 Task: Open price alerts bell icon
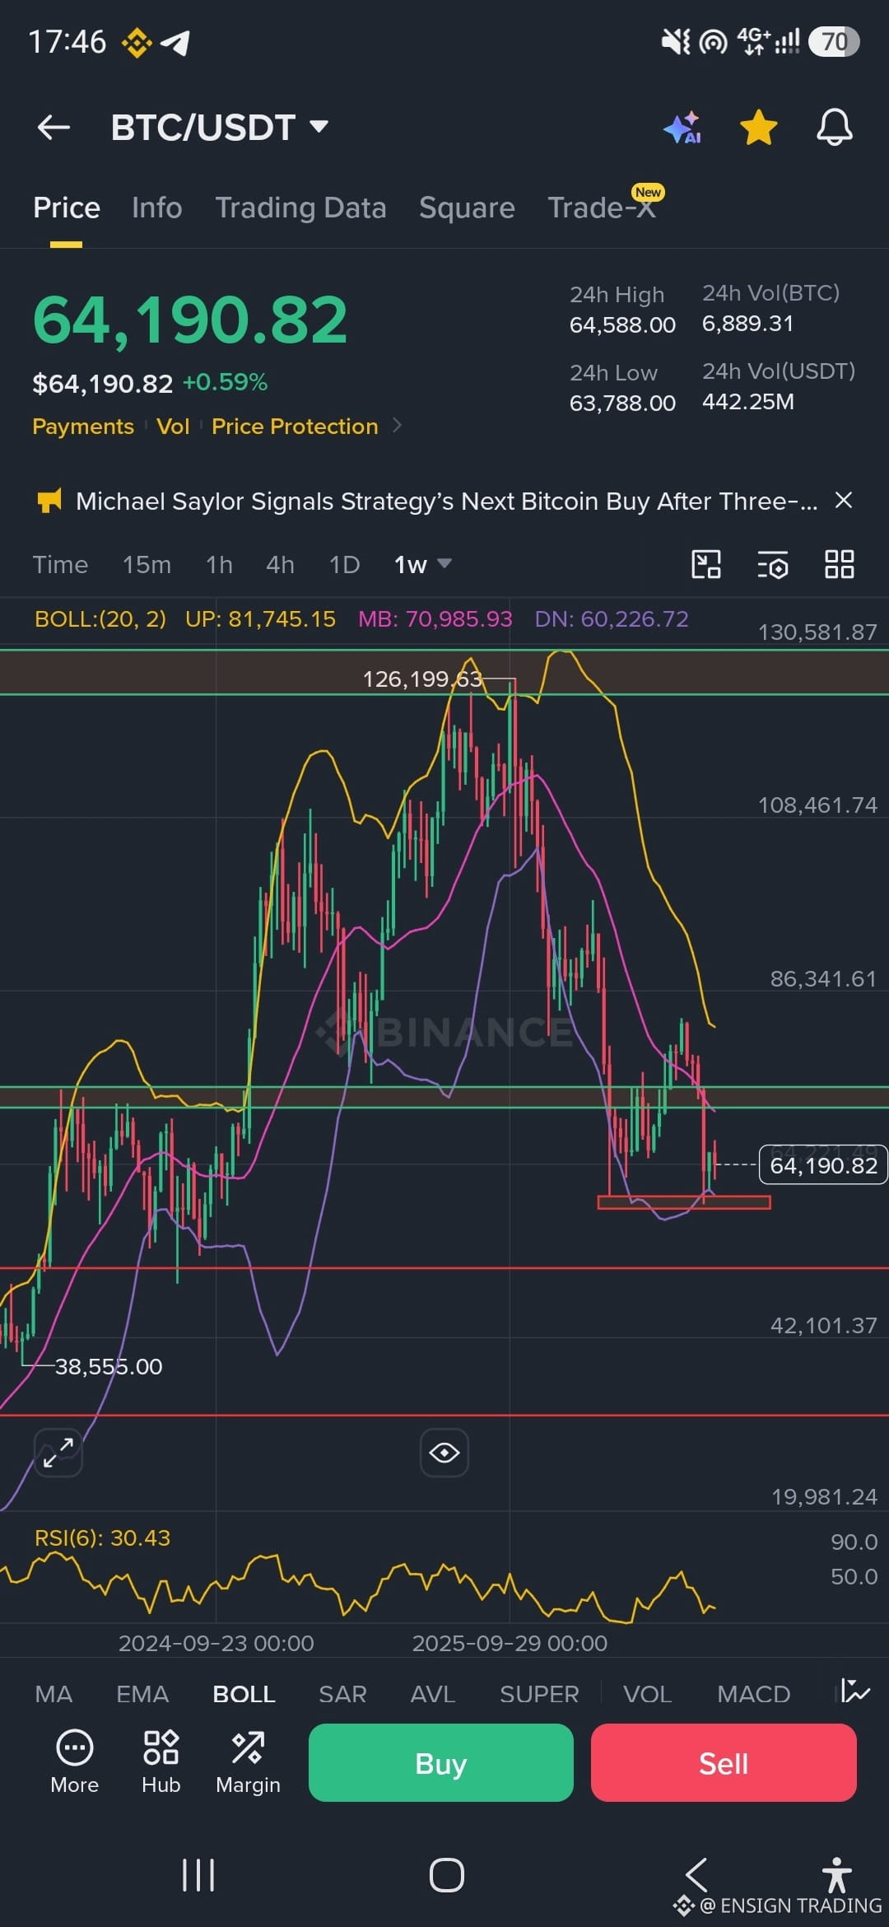click(x=834, y=128)
